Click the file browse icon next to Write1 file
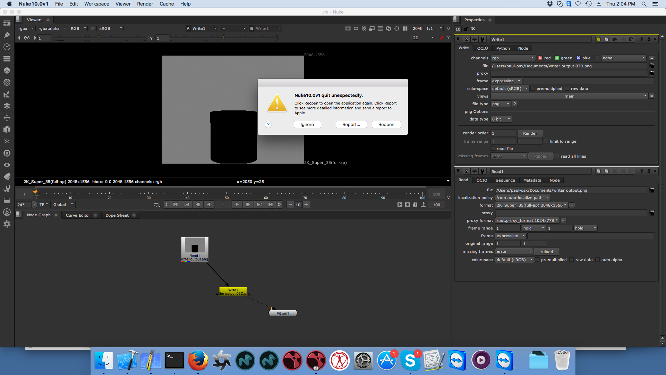 coord(652,66)
